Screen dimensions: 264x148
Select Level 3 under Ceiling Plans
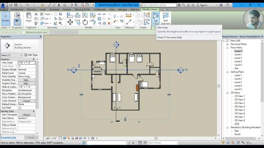coord(238,82)
